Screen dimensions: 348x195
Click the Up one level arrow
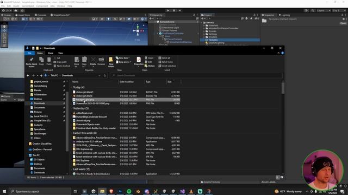(x=41, y=76)
